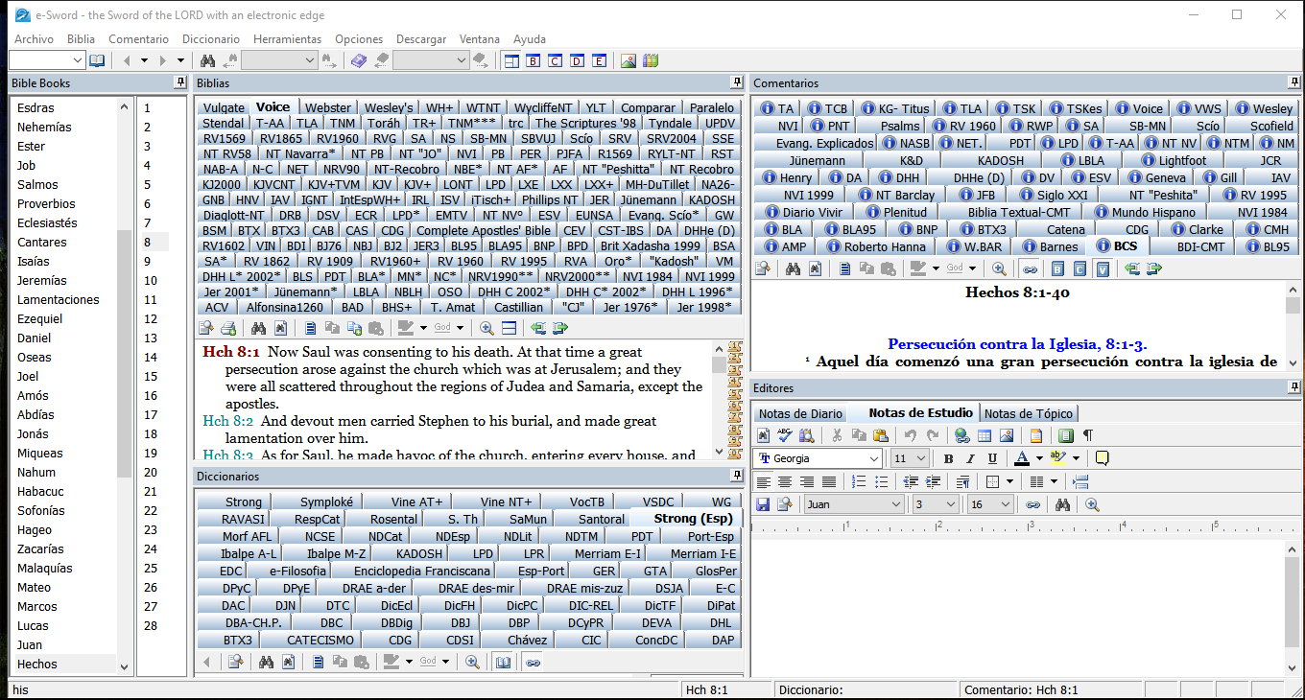Switch to the Notas de Tópico tab
1305x700 pixels.
pos(1029,413)
